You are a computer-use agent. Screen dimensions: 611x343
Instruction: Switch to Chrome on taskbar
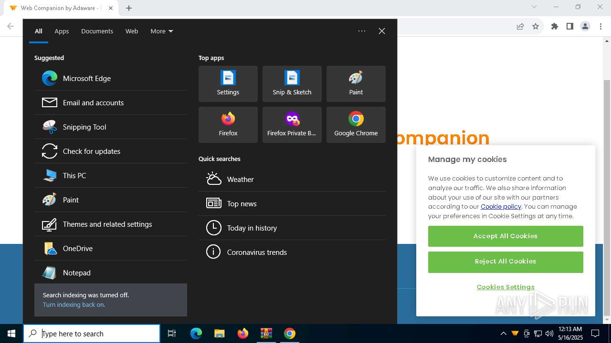click(x=289, y=333)
